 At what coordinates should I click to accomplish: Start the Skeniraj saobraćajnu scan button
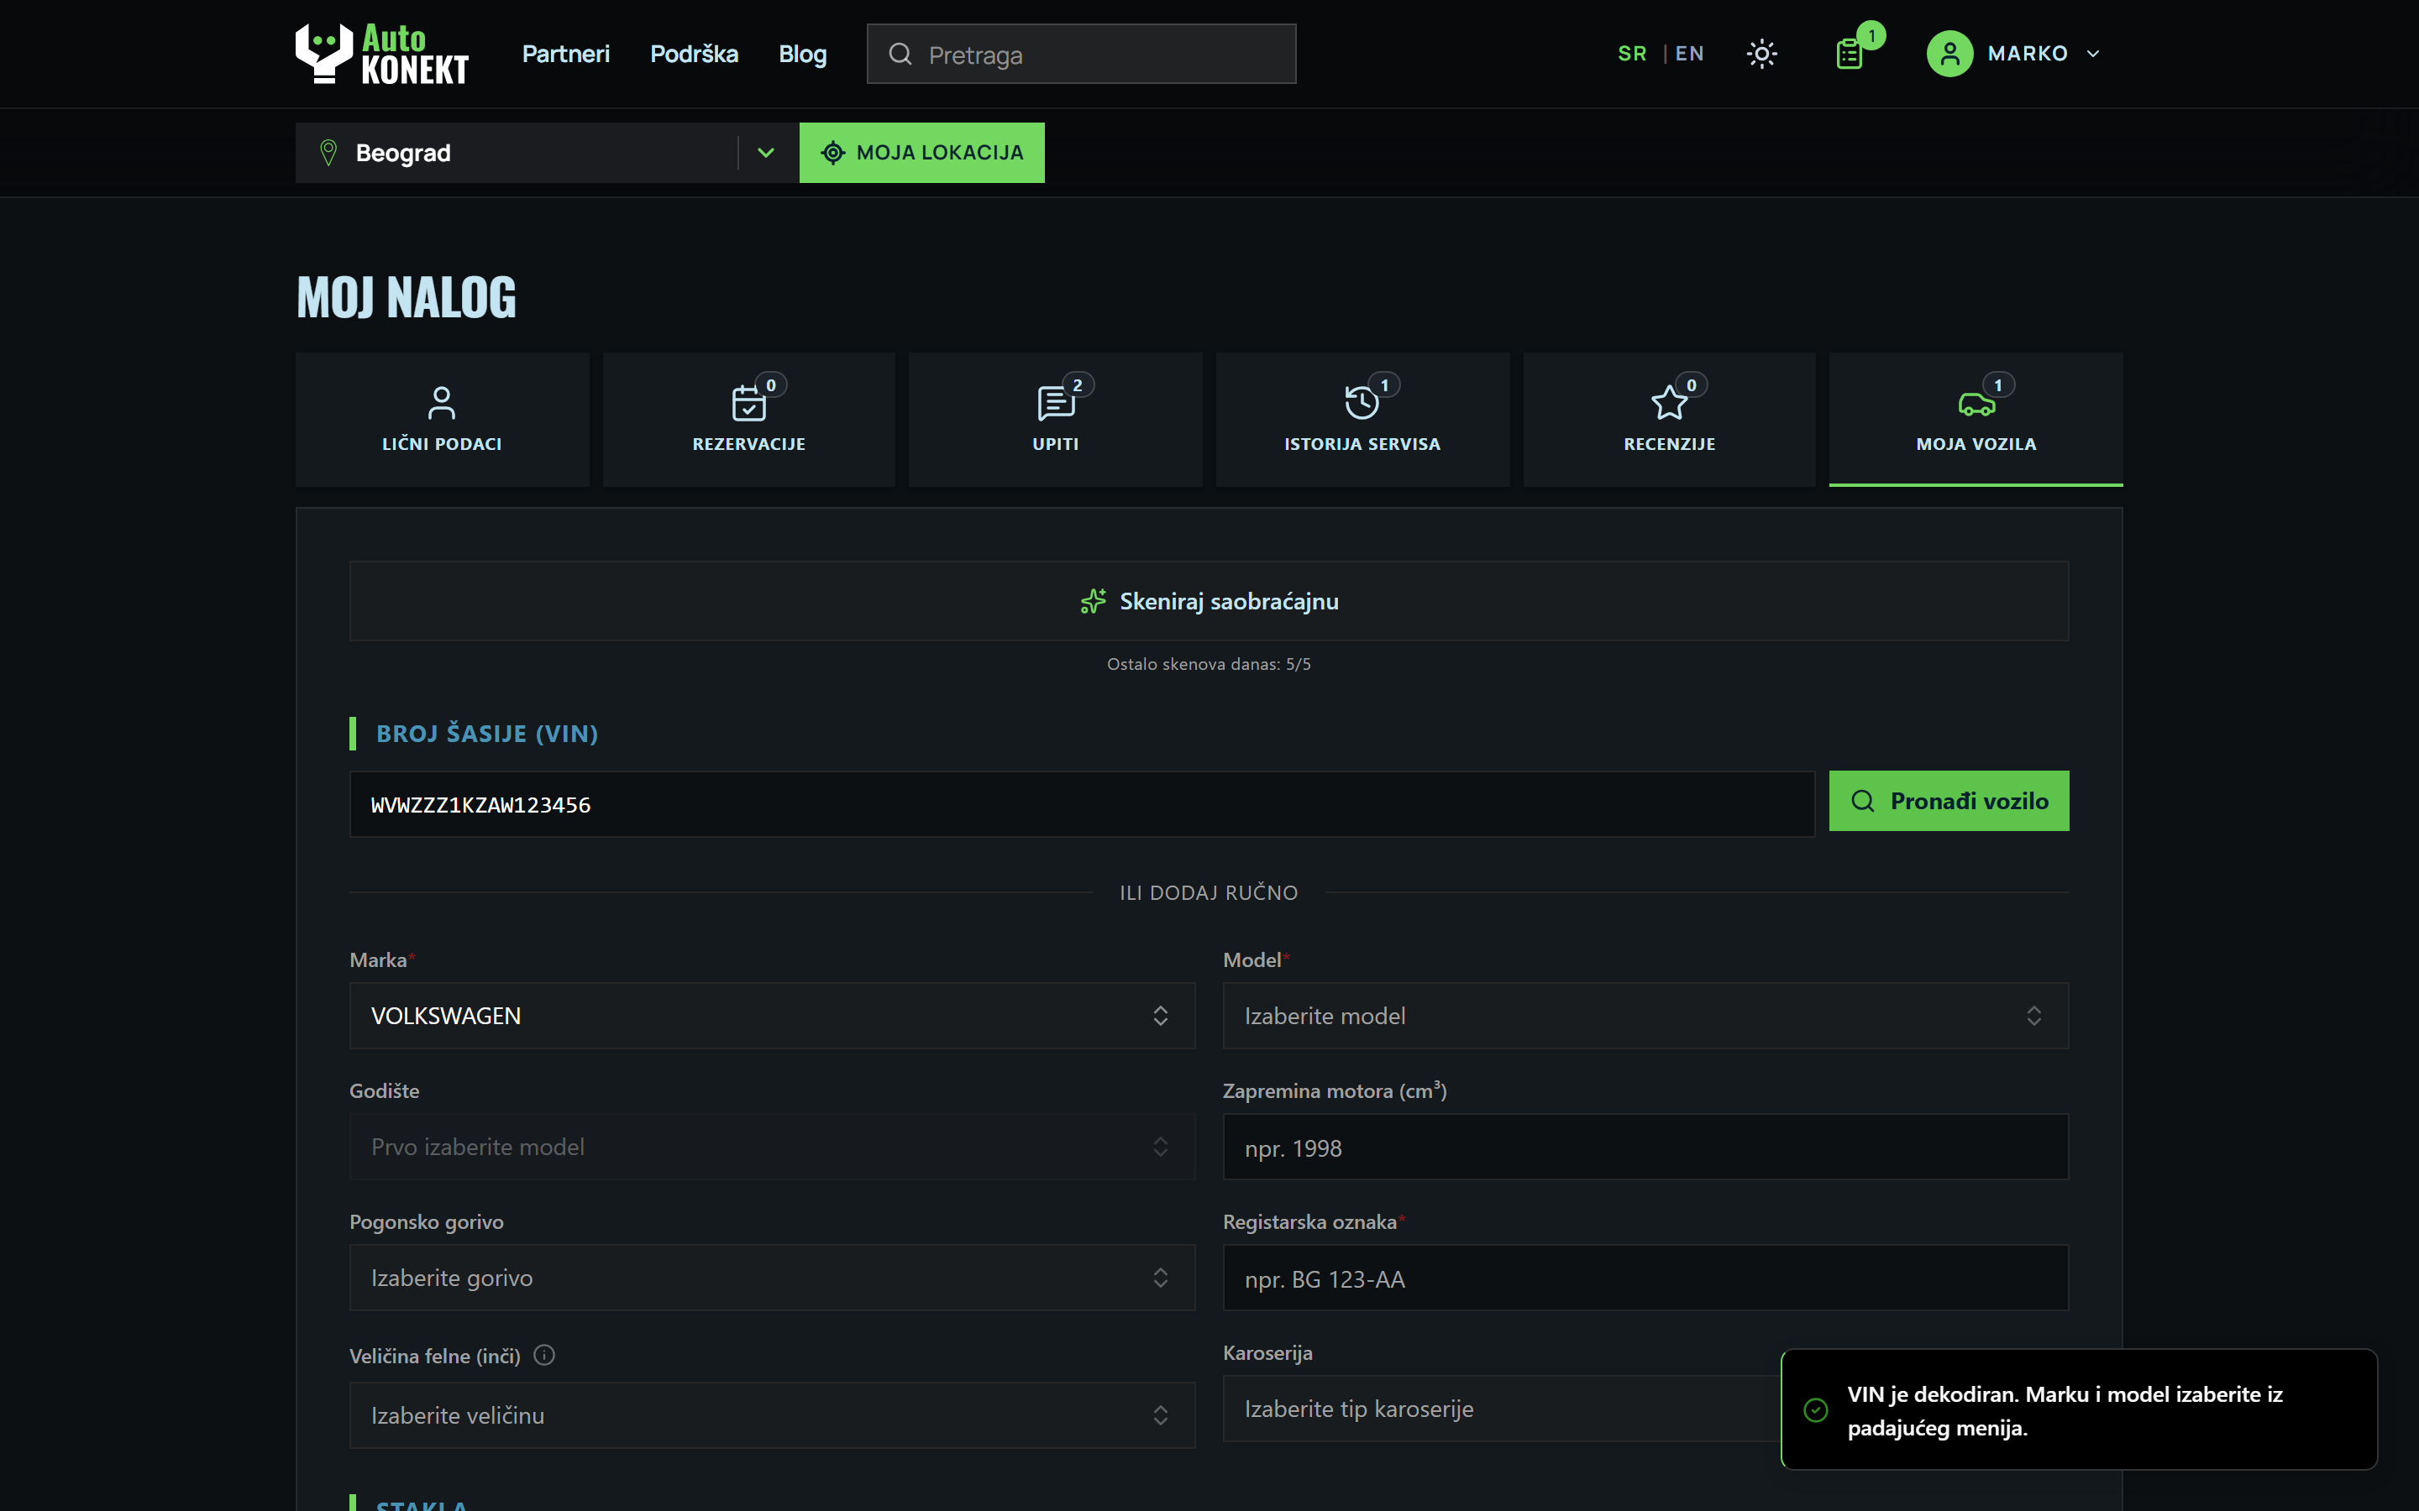pyautogui.click(x=1209, y=600)
